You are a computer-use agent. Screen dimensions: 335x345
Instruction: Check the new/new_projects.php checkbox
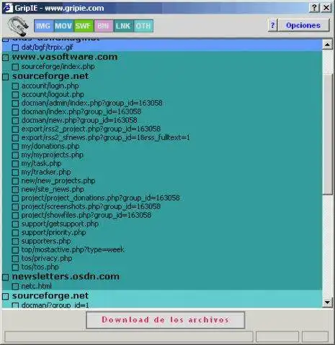(x=15, y=181)
